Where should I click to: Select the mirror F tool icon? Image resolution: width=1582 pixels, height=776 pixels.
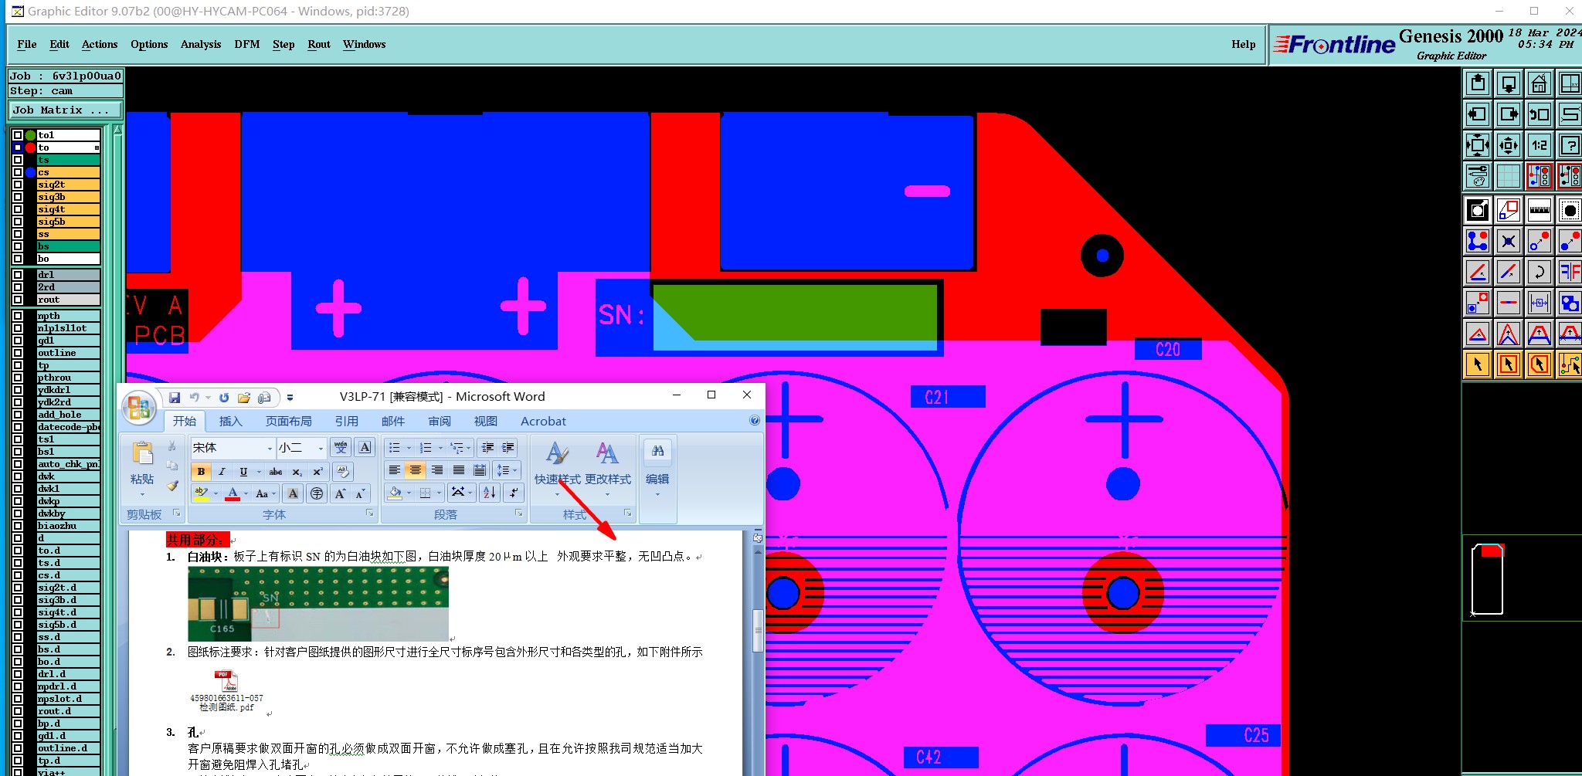click(1570, 272)
